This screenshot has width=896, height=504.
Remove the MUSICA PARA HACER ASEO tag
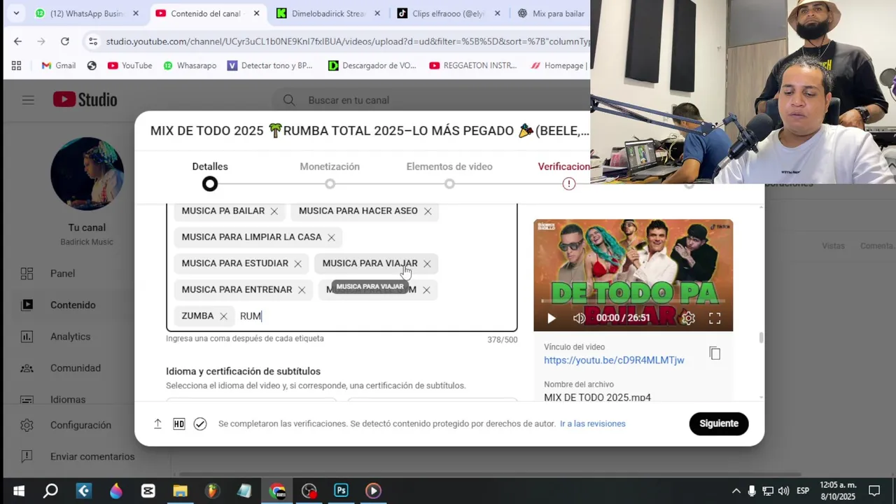428,211
